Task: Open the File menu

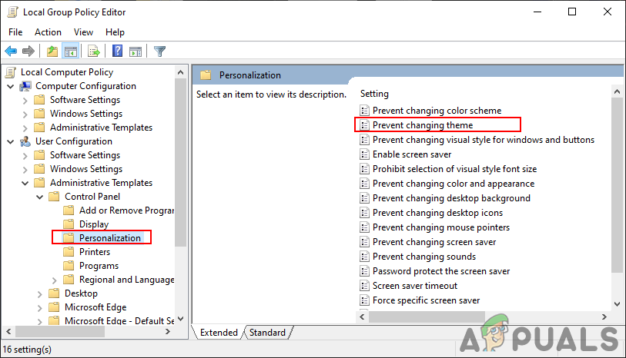Action: [x=15, y=32]
